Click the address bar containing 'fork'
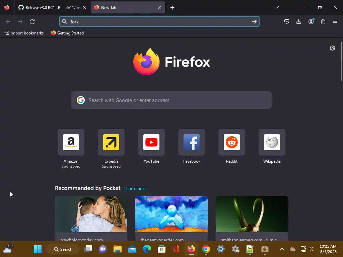 159,22
